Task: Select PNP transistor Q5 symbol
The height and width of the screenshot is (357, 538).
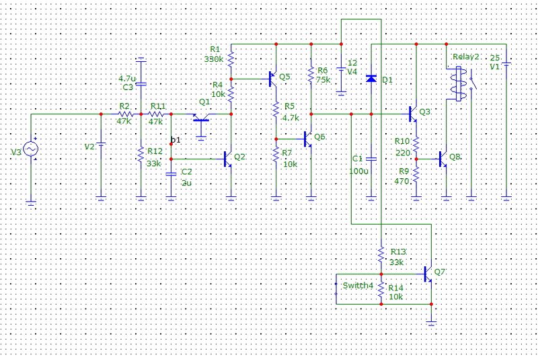Action: coord(273,79)
